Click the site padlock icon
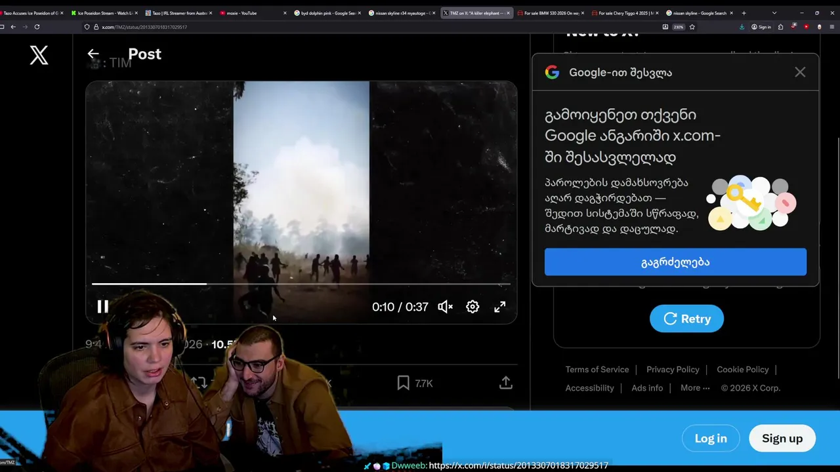 [x=96, y=27]
